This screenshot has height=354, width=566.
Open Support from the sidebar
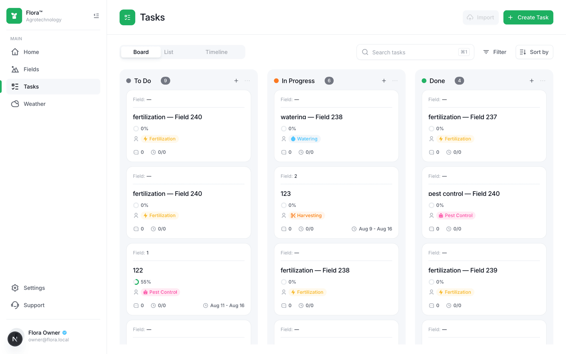[53, 305]
